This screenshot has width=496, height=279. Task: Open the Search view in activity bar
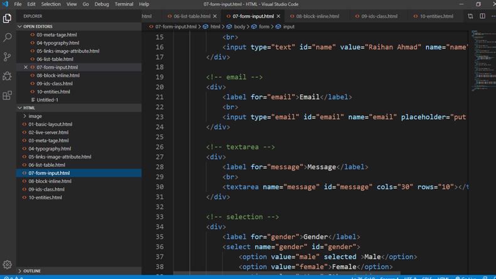8,38
